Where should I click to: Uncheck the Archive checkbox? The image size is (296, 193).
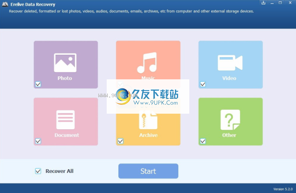click(x=121, y=141)
